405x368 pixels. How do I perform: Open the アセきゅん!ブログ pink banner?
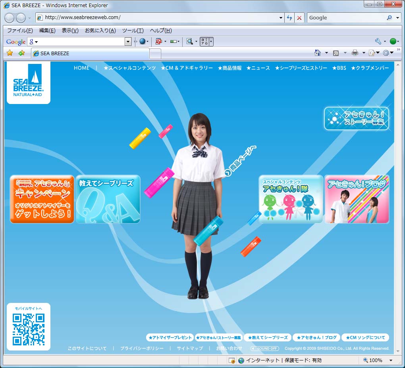tap(357, 199)
